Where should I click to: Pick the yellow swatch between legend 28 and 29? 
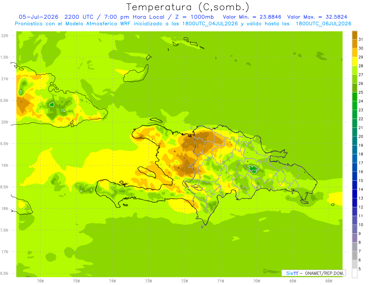[x=355, y=61]
